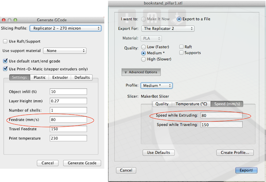Screen dimensions: 266x182
Task: Click the Use Defaults button
Action: pyautogui.click(x=159, y=152)
